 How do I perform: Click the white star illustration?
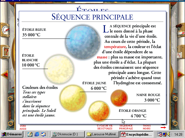59,70
